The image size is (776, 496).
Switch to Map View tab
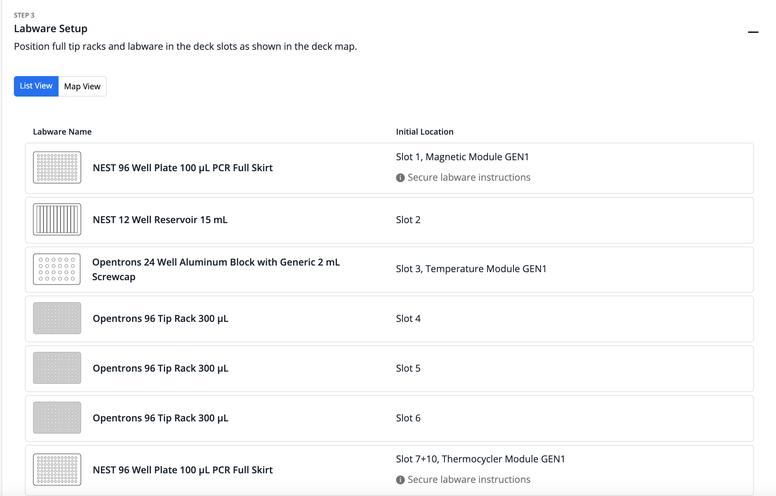coord(82,86)
